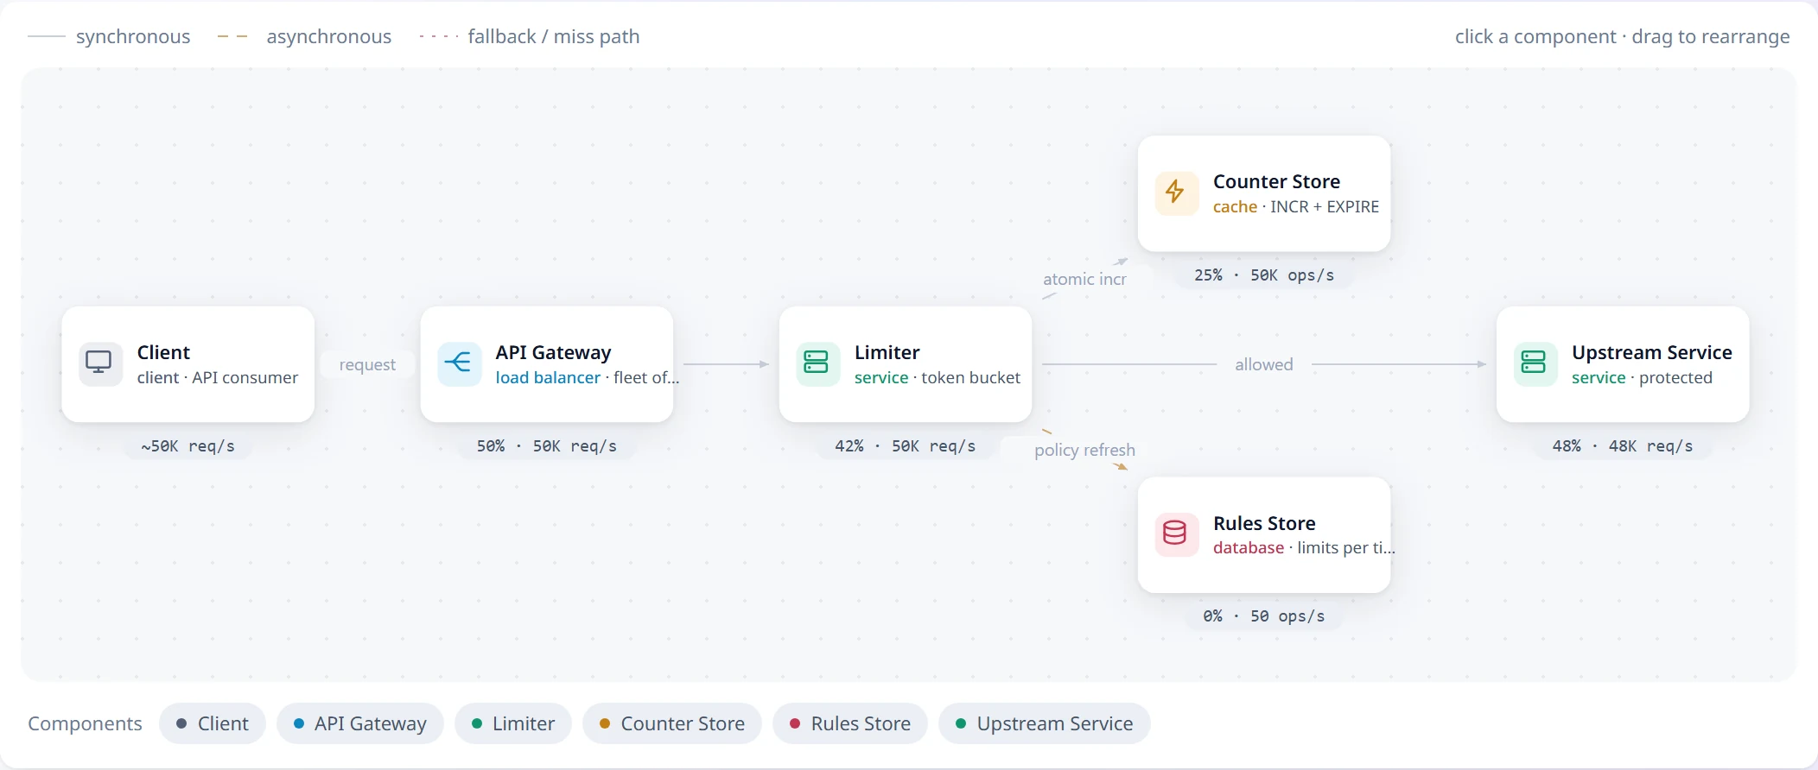1818x770 pixels.
Task: Open the API Gateway node title
Action: [553, 352]
